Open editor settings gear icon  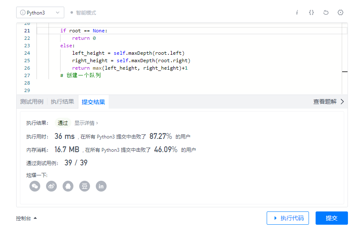(340, 12)
